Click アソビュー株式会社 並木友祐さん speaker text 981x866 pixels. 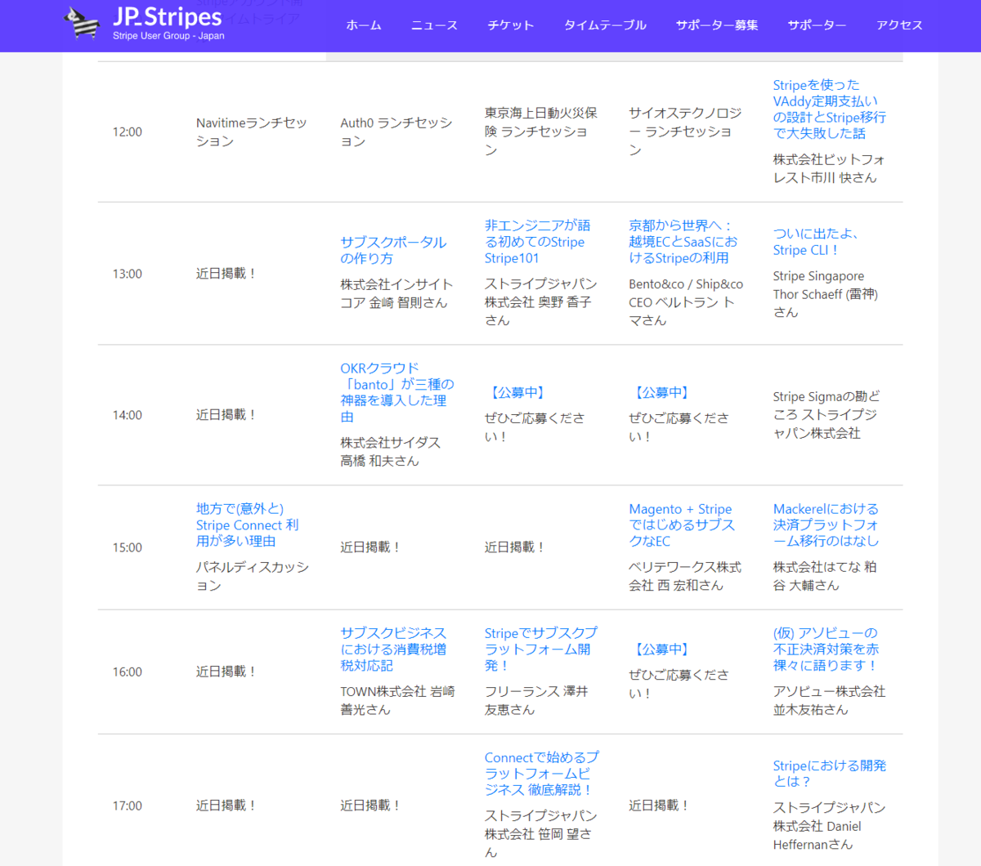[x=829, y=701]
